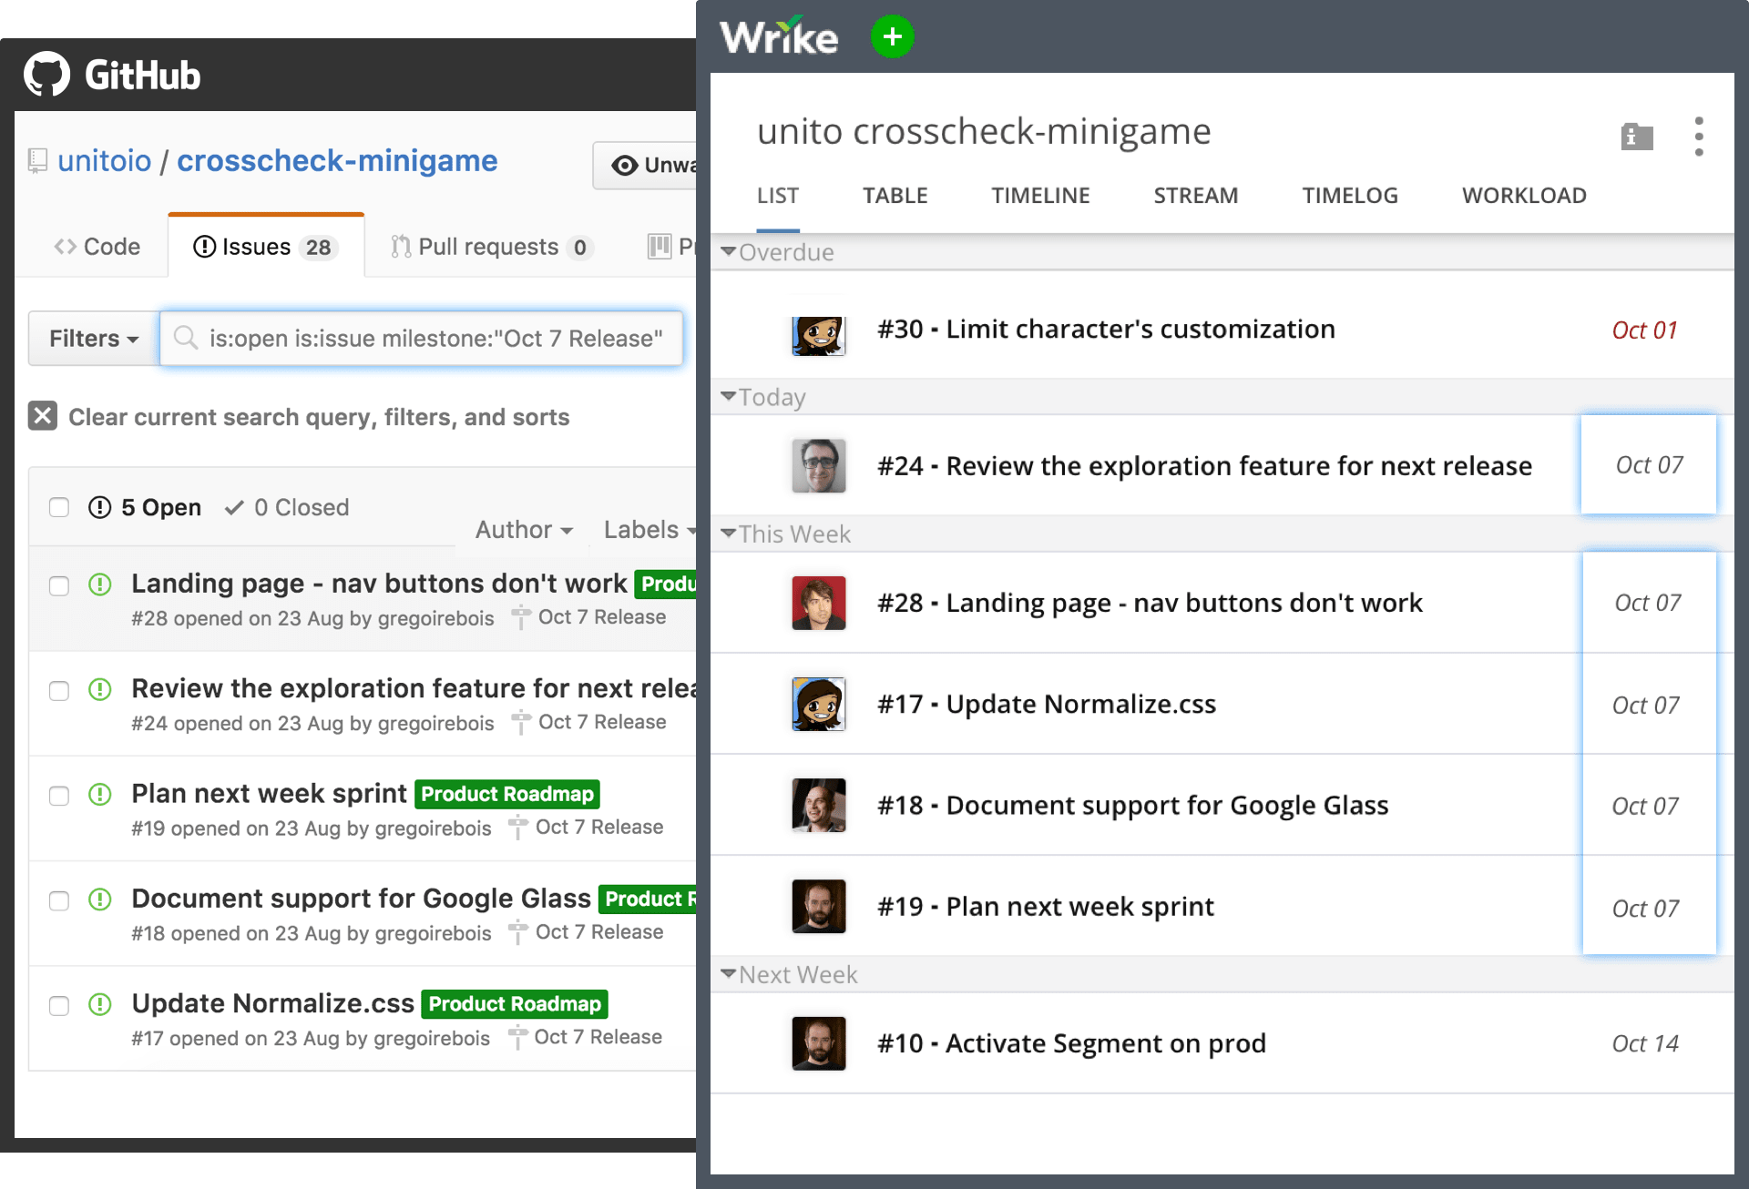Screen dimensions: 1749x1189
Task: Collapse the Overdue section in Wrike
Action: pos(728,251)
